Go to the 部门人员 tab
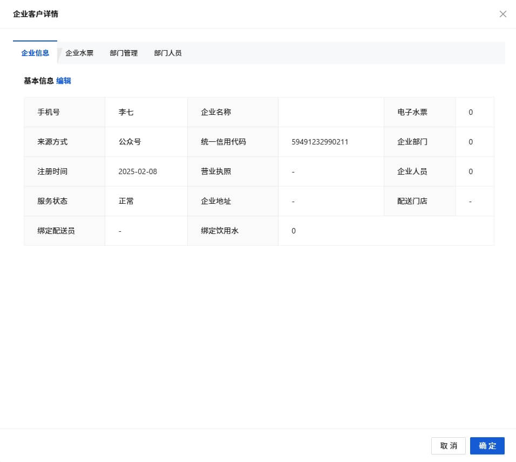Image resolution: width=516 pixels, height=462 pixels. click(168, 53)
